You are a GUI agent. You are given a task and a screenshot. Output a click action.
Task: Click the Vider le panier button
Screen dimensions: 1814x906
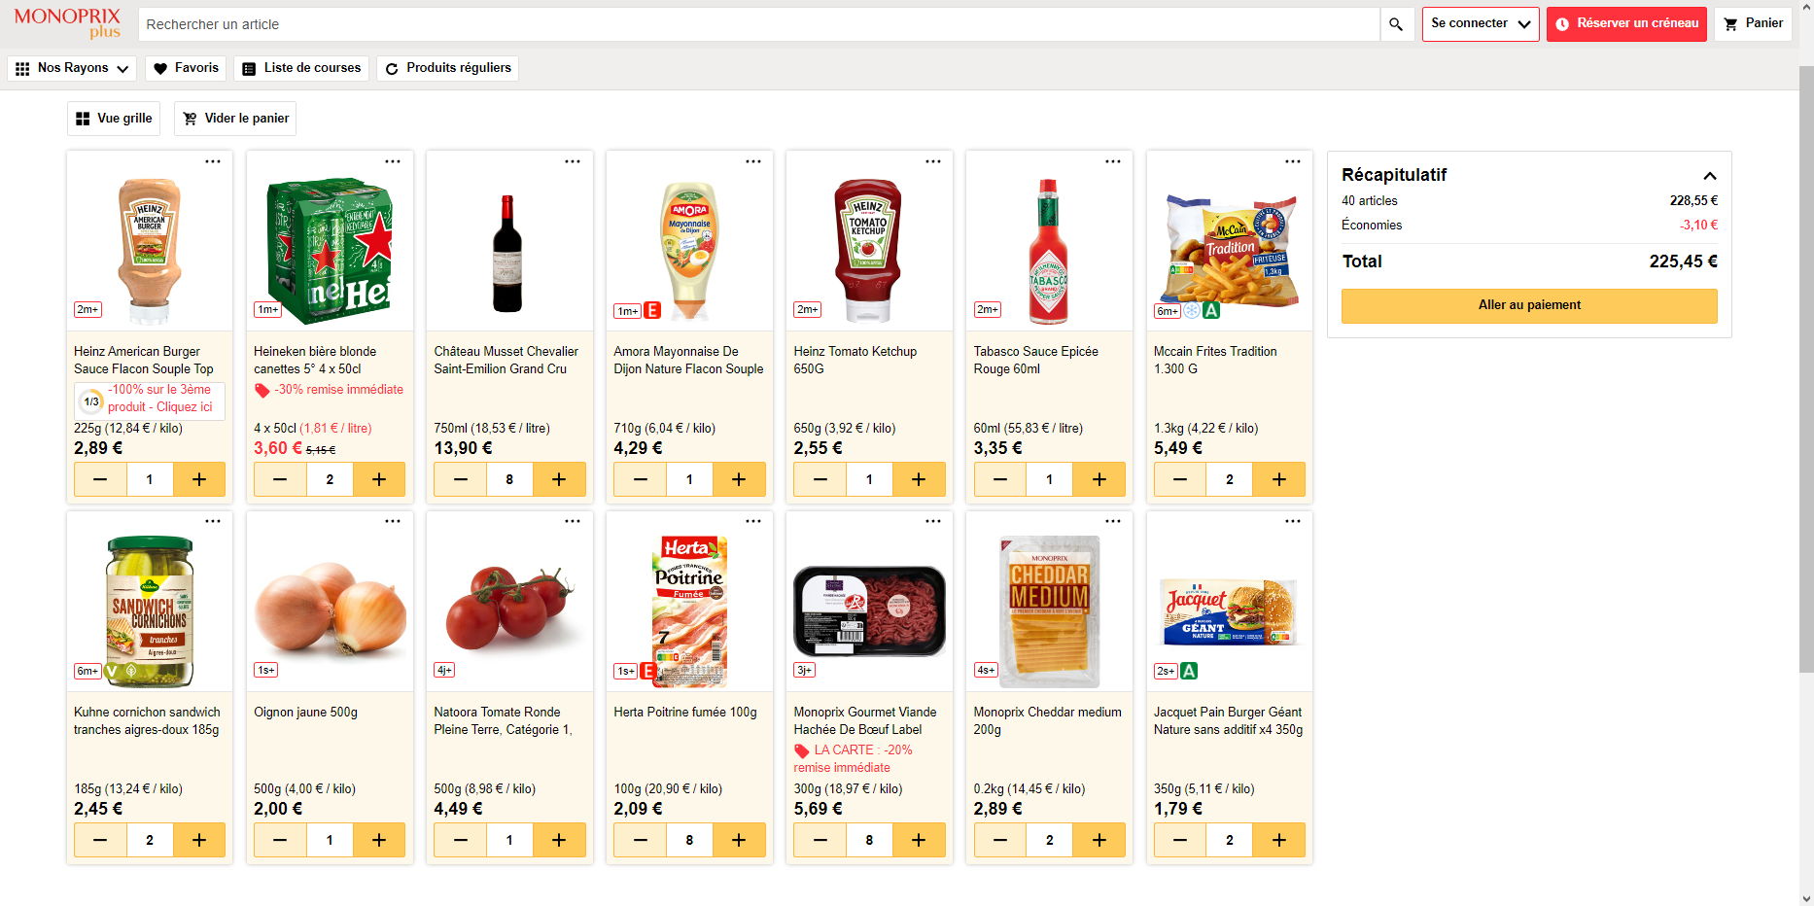point(235,119)
